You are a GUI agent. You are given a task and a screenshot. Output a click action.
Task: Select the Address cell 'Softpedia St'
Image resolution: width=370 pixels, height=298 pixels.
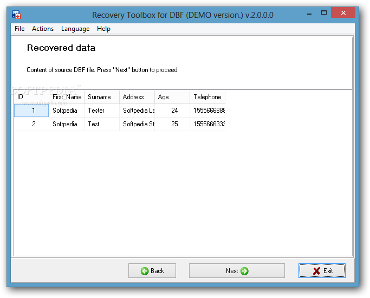tap(137, 124)
